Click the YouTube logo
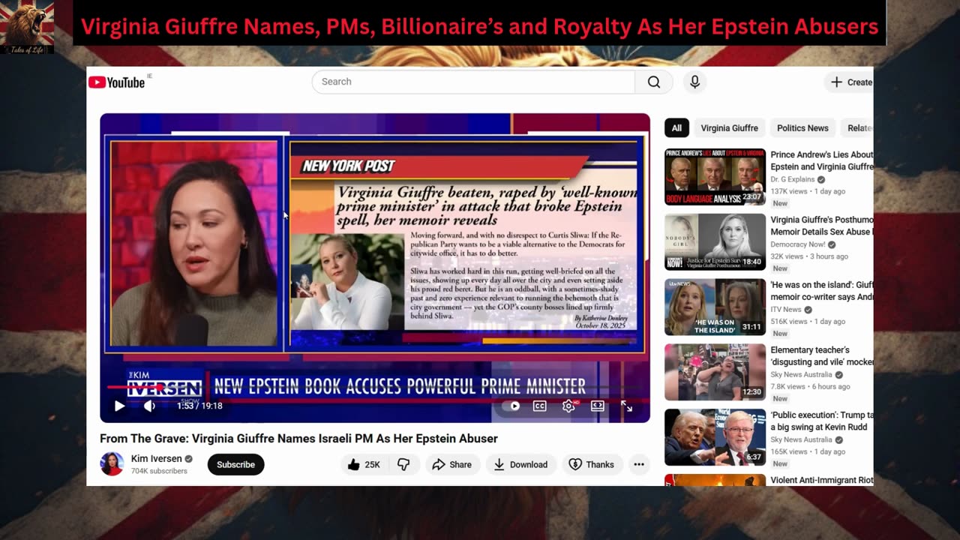 coord(117,82)
